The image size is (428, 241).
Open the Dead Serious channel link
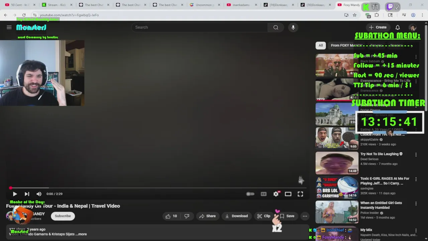tap(369, 159)
